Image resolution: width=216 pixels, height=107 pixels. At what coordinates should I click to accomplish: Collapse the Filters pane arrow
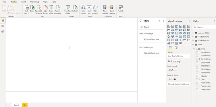tap(164, 21)
